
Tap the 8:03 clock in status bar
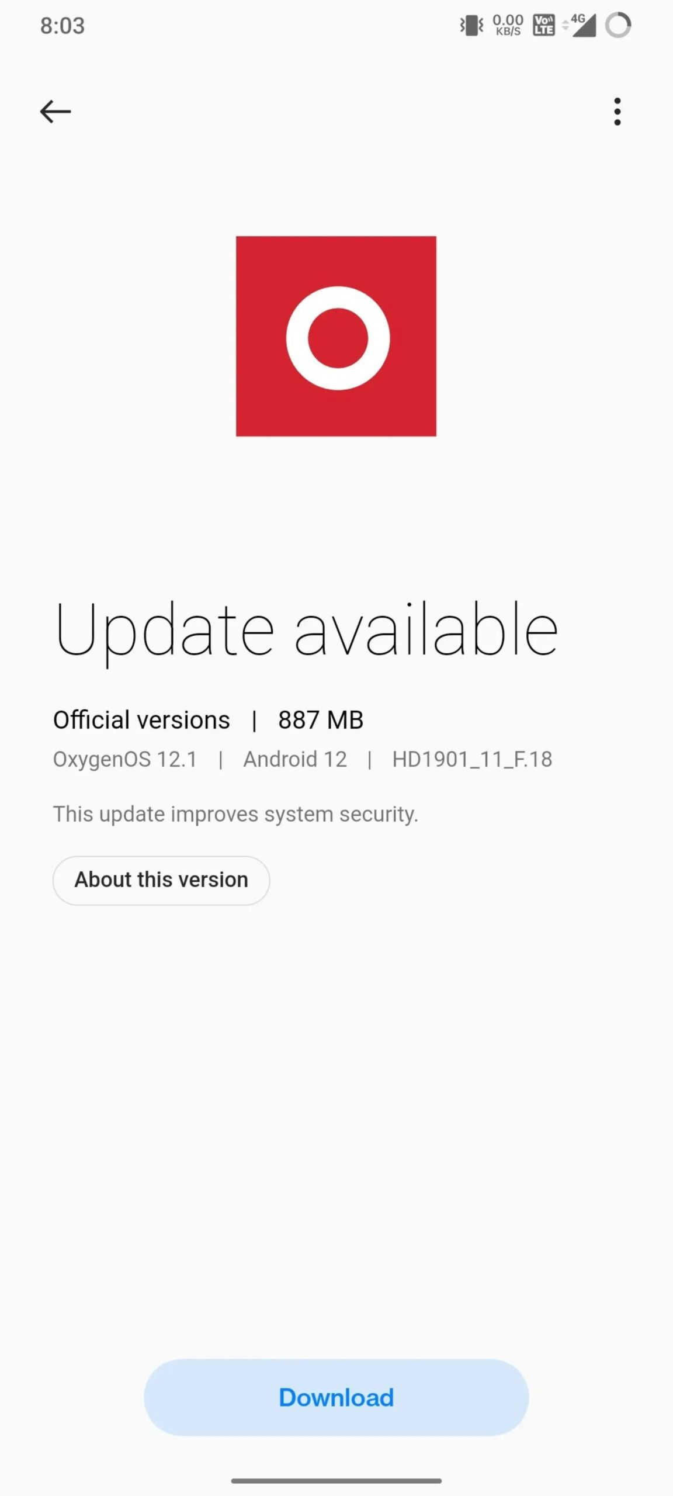click(63, 26)
